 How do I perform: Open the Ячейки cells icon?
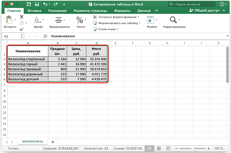151,20
